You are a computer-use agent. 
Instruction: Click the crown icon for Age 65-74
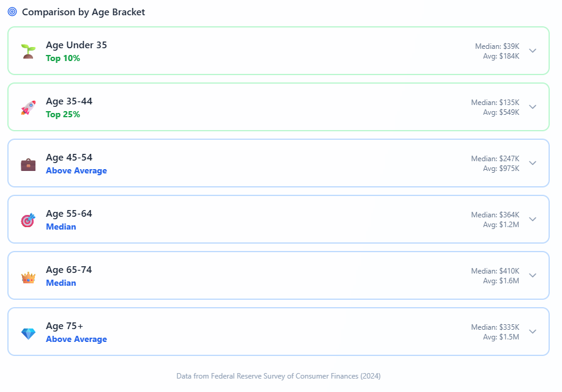(x=28, y=277)
